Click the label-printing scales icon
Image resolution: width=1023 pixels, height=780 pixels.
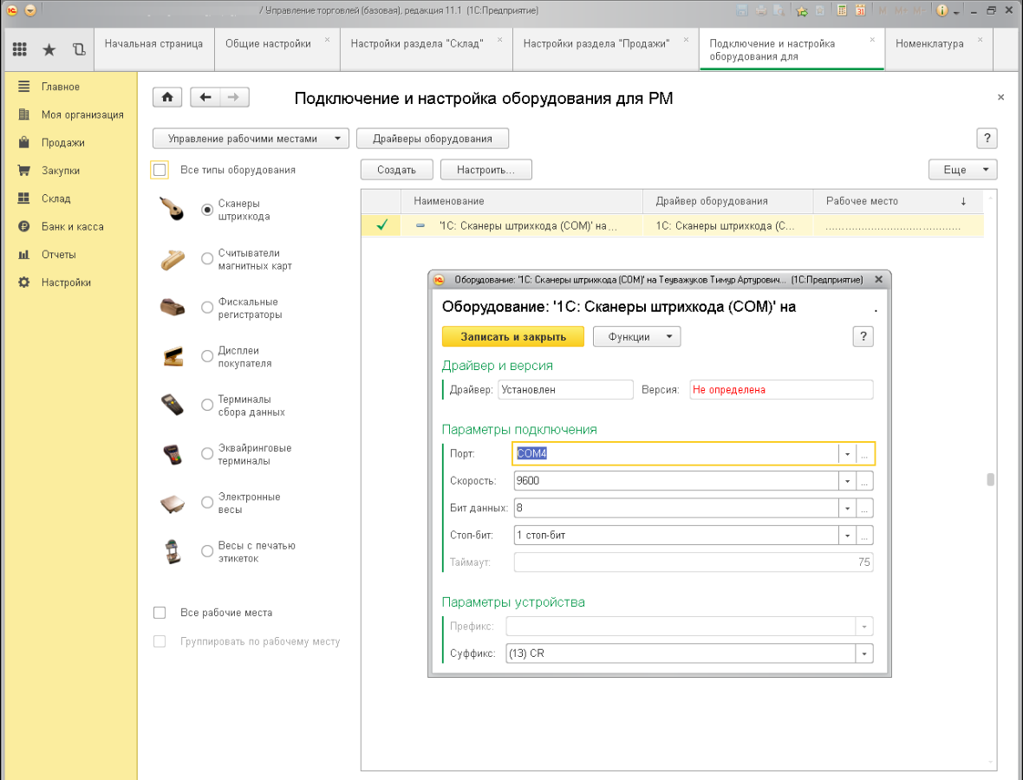point(173,552)
